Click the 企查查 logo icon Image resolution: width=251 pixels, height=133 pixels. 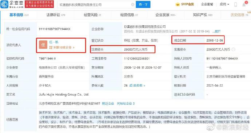pyautogui.click(x=4, y=4)
